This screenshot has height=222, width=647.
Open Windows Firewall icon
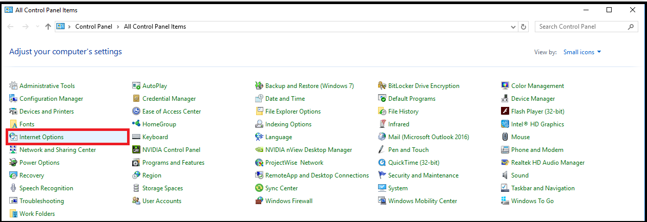point(259,201)
